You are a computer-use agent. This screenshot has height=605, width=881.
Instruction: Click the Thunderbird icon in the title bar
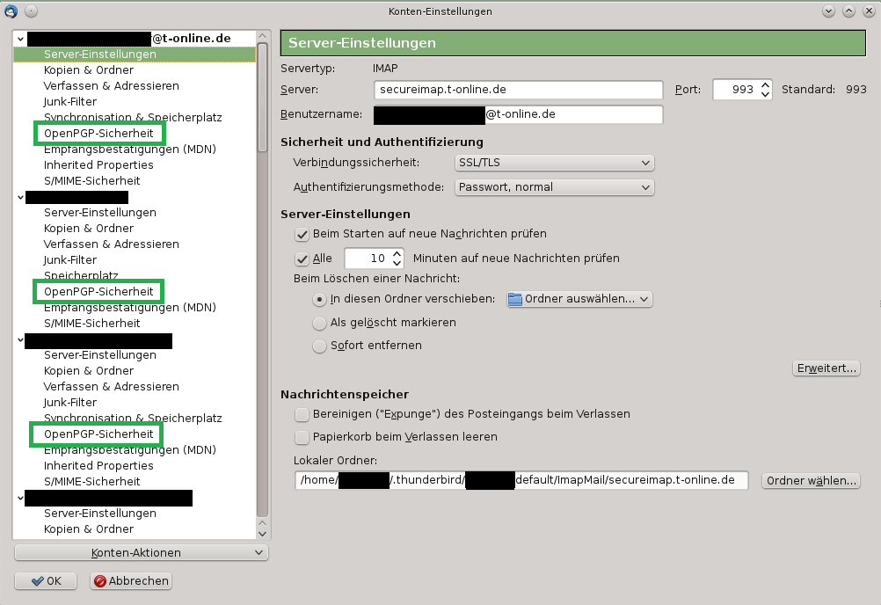point(11,11)
